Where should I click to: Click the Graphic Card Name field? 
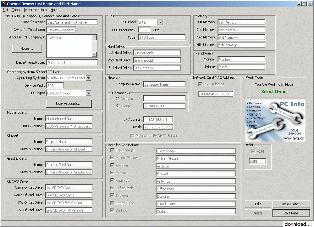(69, 165)
